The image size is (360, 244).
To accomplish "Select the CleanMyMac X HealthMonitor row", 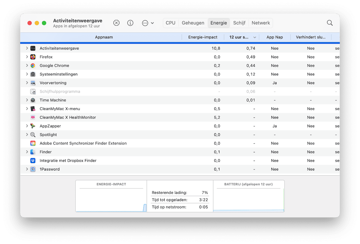I will [68, 118].
